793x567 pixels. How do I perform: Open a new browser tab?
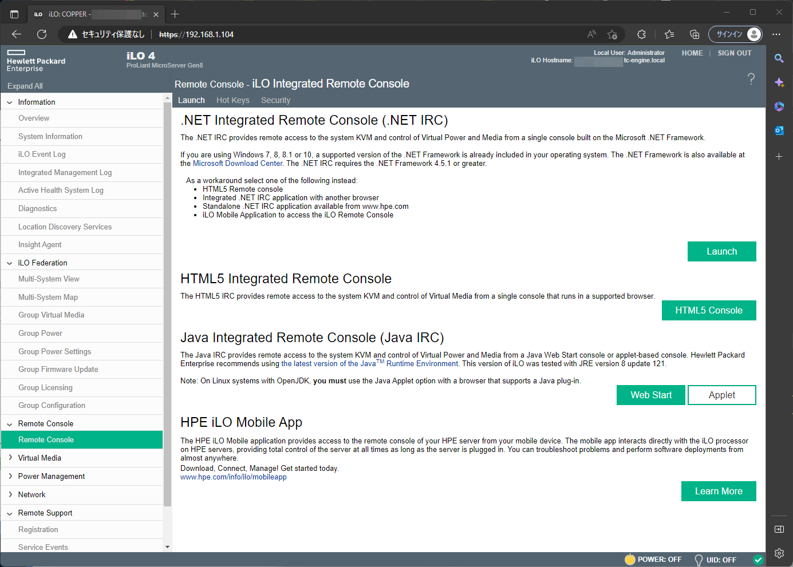[175, 14]
